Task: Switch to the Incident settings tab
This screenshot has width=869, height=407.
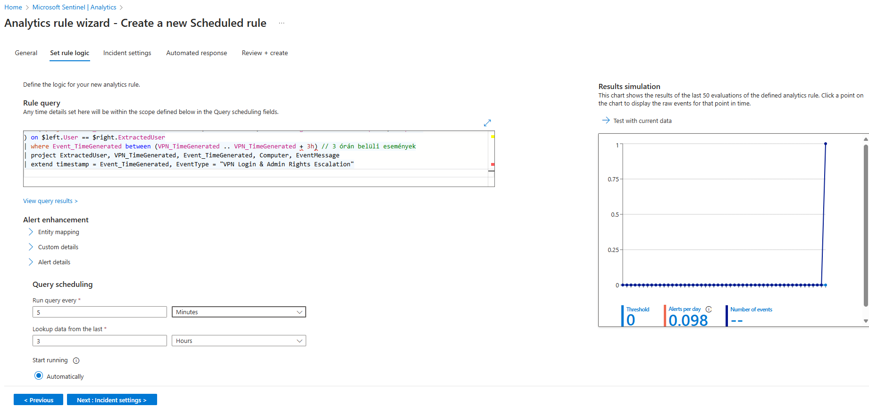Action: coord(127,53)
